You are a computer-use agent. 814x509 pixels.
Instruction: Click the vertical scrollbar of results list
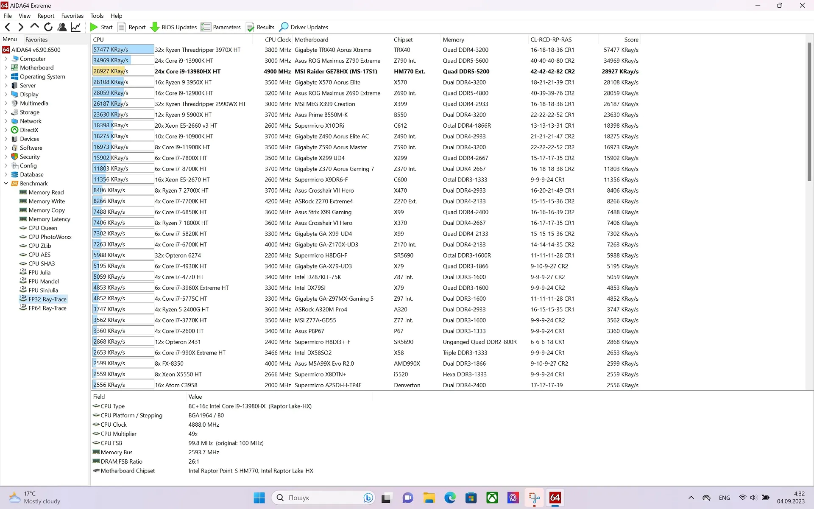coord(809,111)
